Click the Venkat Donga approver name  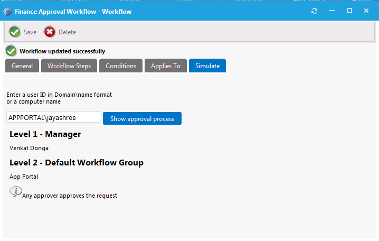[29, 148]
